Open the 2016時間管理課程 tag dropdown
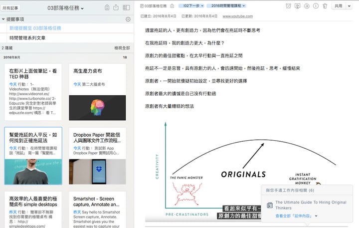 (226, 6)
